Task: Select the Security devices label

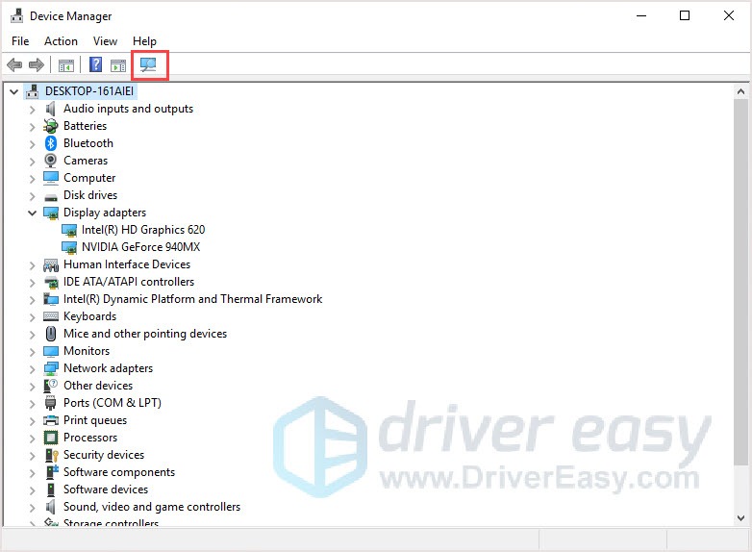Action: (104, 455)
